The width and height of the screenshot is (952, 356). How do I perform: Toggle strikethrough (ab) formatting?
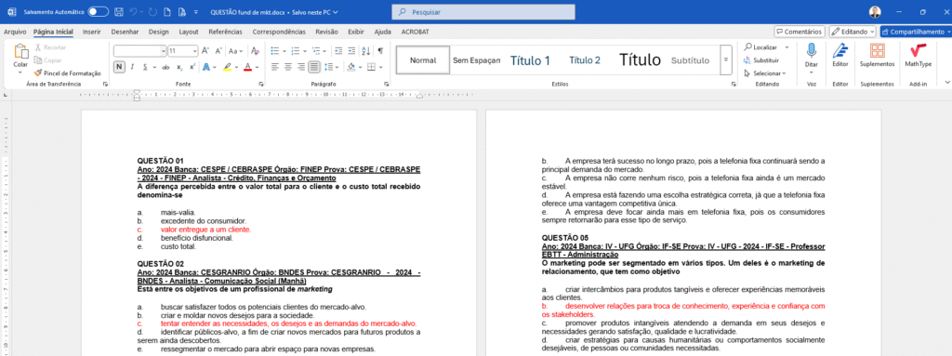(x=165, y=67)
